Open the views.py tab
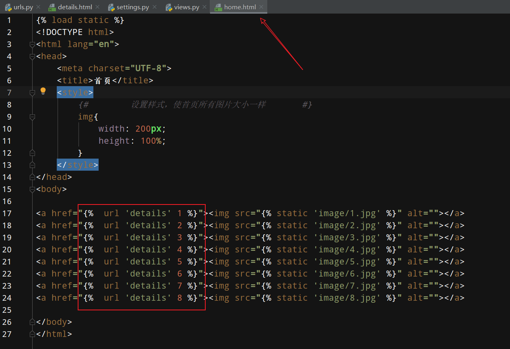Viewport: 510px width, 349px height. click(187, 7)
